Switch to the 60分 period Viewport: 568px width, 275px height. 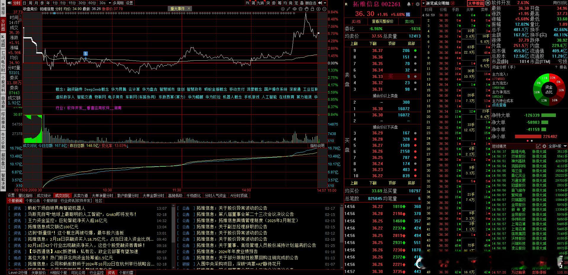click(92, 3)
